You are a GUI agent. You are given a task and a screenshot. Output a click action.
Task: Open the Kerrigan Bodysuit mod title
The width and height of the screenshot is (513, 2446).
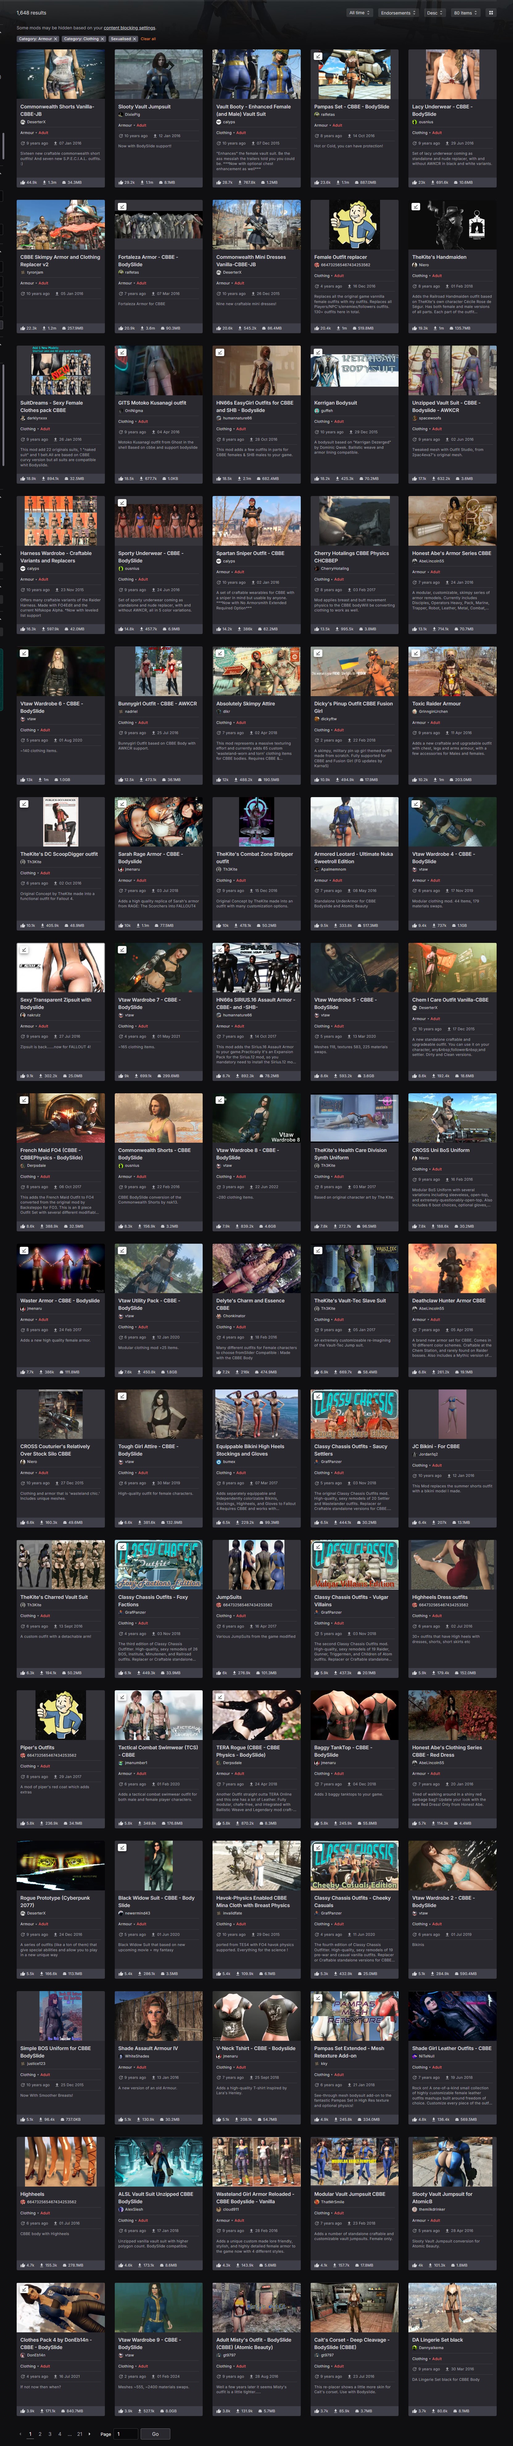pyautogui.click(x=336, y=403)
